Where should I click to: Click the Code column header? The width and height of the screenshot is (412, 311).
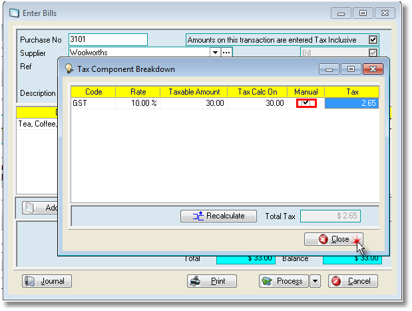(93, 92)
